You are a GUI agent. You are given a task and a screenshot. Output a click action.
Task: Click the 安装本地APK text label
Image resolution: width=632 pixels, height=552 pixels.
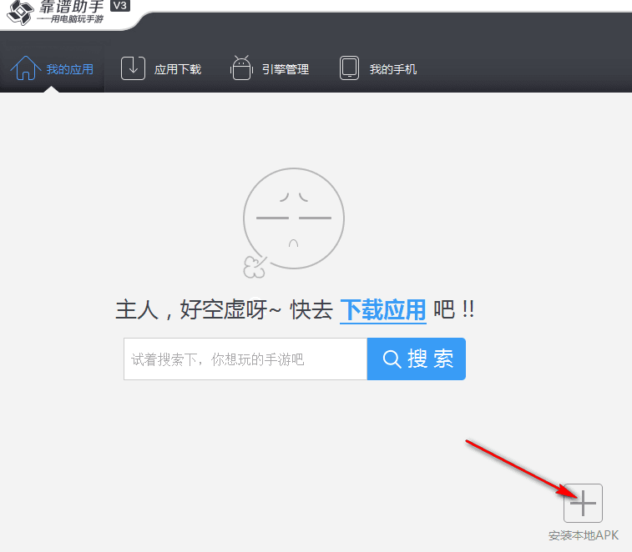click(x=584, y=535)
